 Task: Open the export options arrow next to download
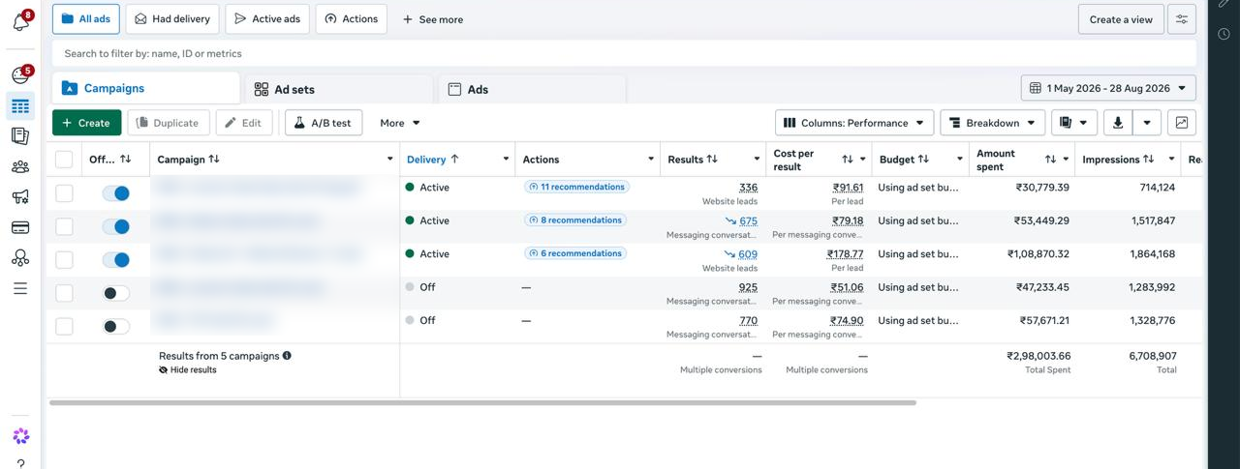click(1147, 123)
